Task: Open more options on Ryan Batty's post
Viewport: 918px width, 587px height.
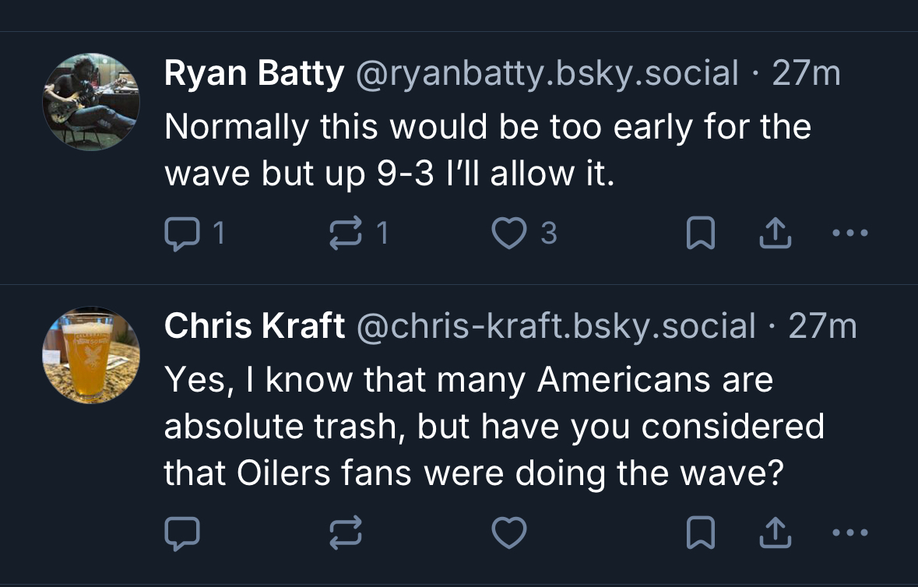Action: tap(849, 234)
